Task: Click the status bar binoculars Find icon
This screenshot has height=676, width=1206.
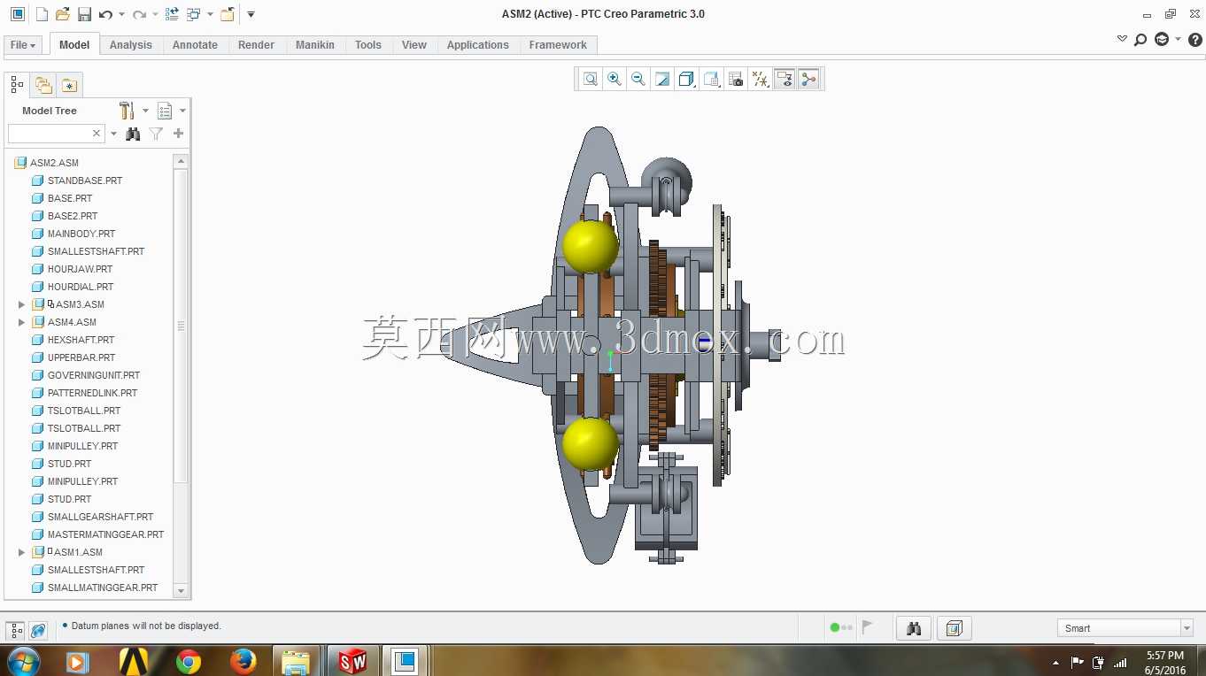Action: coord(914,628)
